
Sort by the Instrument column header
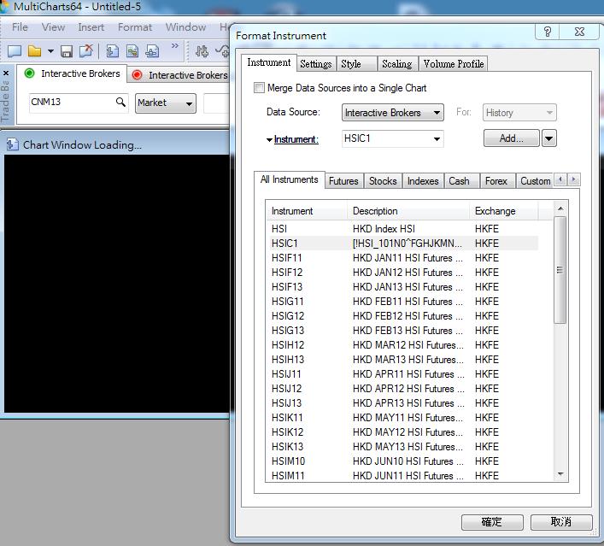click(307, 211)
